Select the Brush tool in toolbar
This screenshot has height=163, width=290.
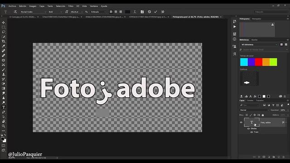(x=4, y=70)
